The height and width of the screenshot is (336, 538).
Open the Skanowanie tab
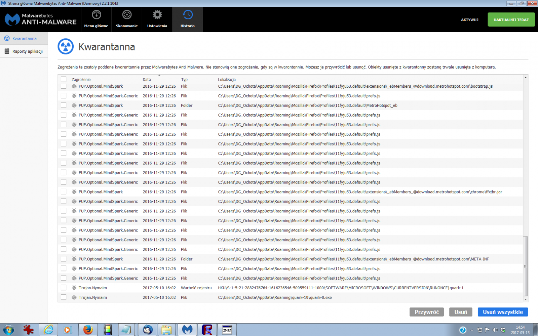pyautogui.click(x=127, y=19)
